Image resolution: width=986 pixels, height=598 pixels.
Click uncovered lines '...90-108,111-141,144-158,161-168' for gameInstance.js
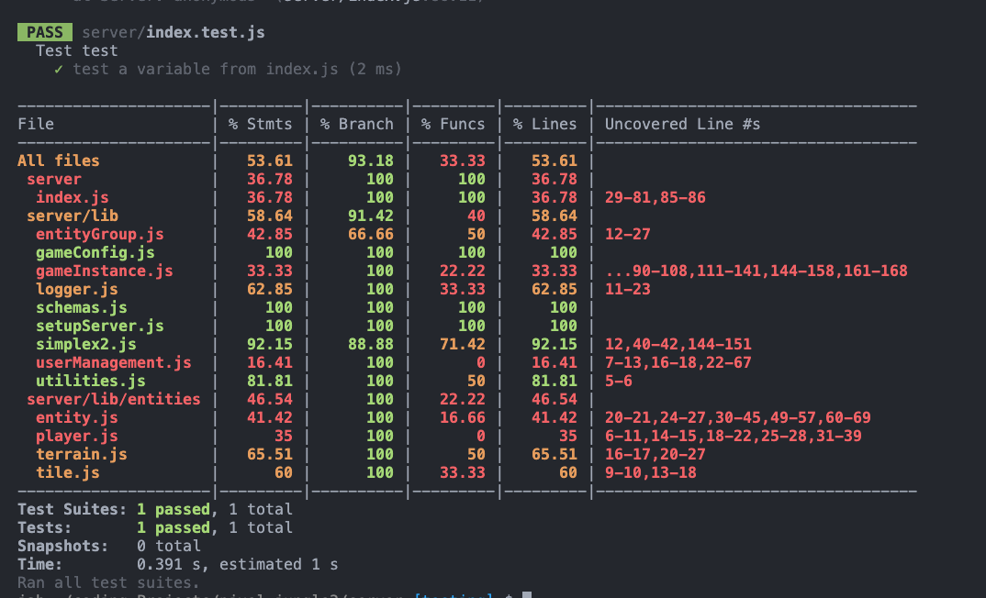click(x=756, y=271)
